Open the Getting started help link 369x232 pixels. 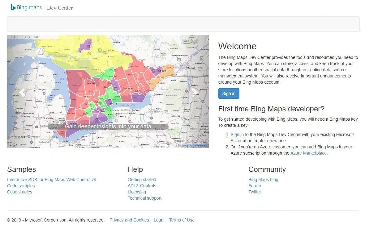click(x=142, y=180)
